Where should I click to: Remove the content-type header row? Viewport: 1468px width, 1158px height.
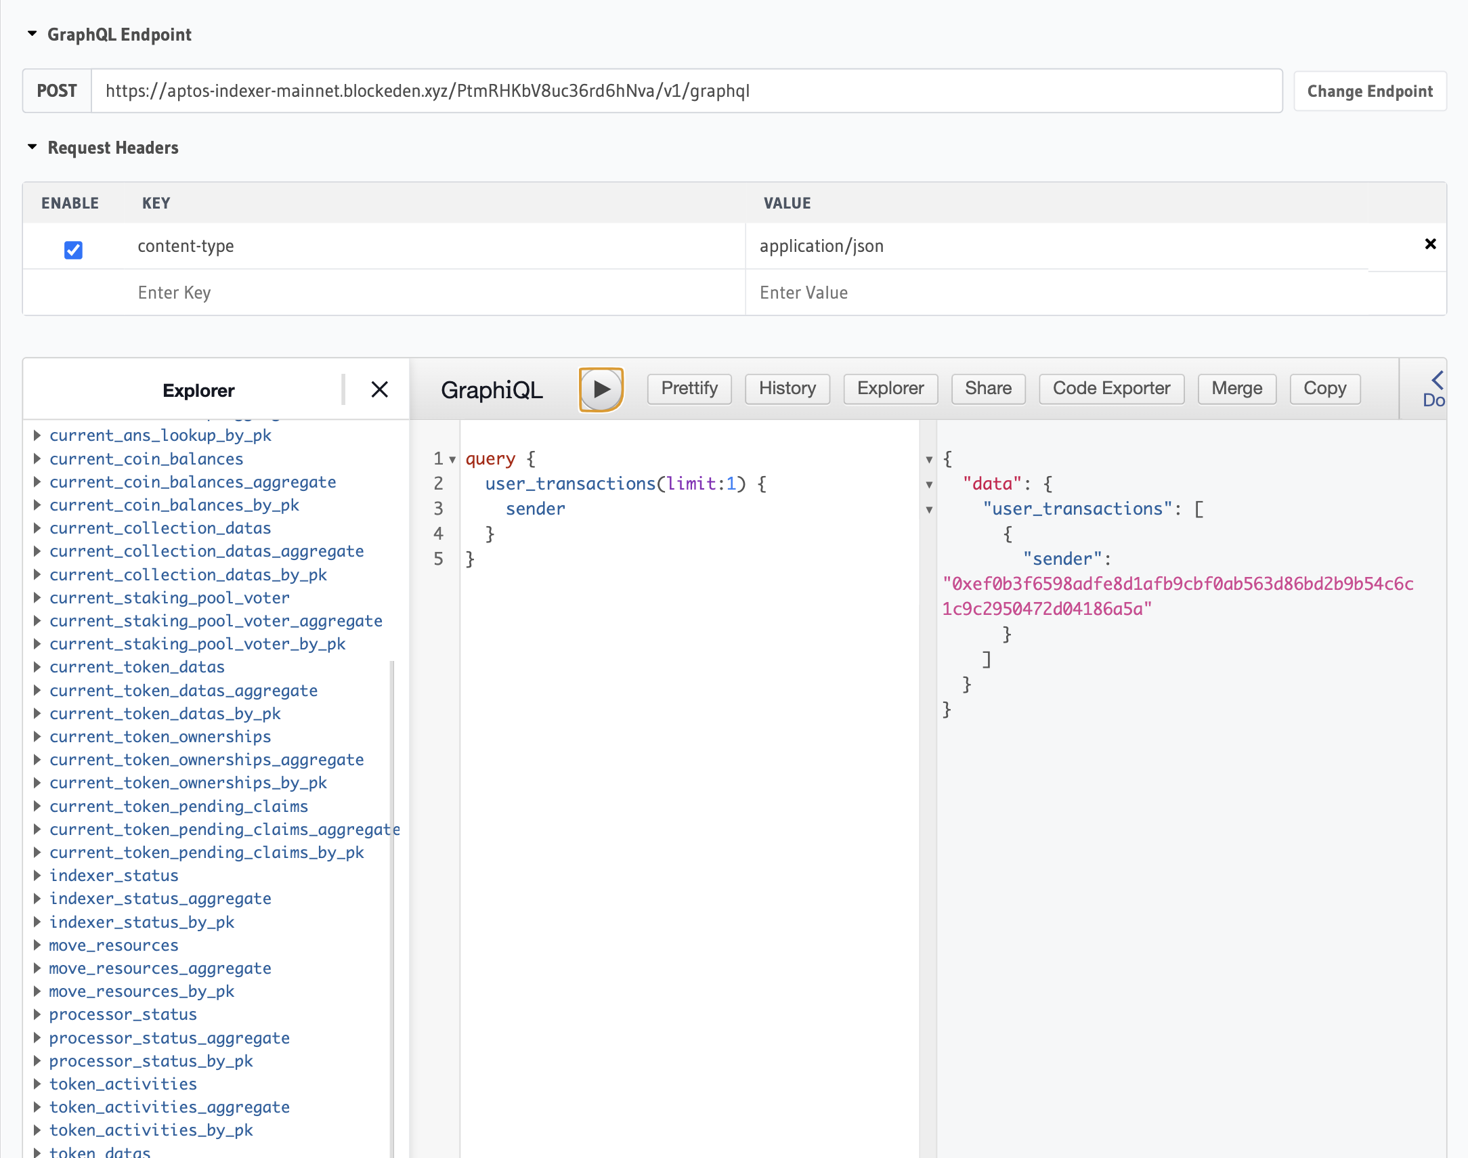(x=1430, y=244)
